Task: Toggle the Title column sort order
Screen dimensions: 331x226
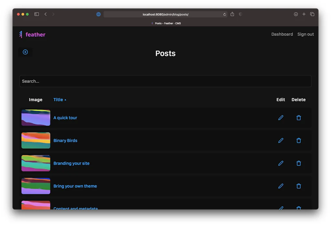Action: pyautogui.click(x=59, y=100)
